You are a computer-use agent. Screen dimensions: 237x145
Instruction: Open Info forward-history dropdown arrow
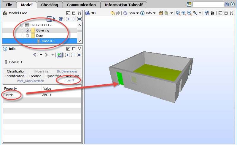[53, 55]
